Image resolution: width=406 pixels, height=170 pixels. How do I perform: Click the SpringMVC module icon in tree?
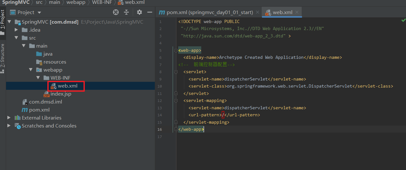click(x=17, y=22)
